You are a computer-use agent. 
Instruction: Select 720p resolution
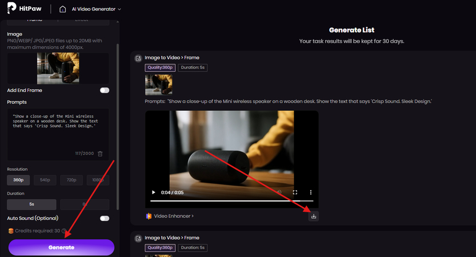click(71, 180)
